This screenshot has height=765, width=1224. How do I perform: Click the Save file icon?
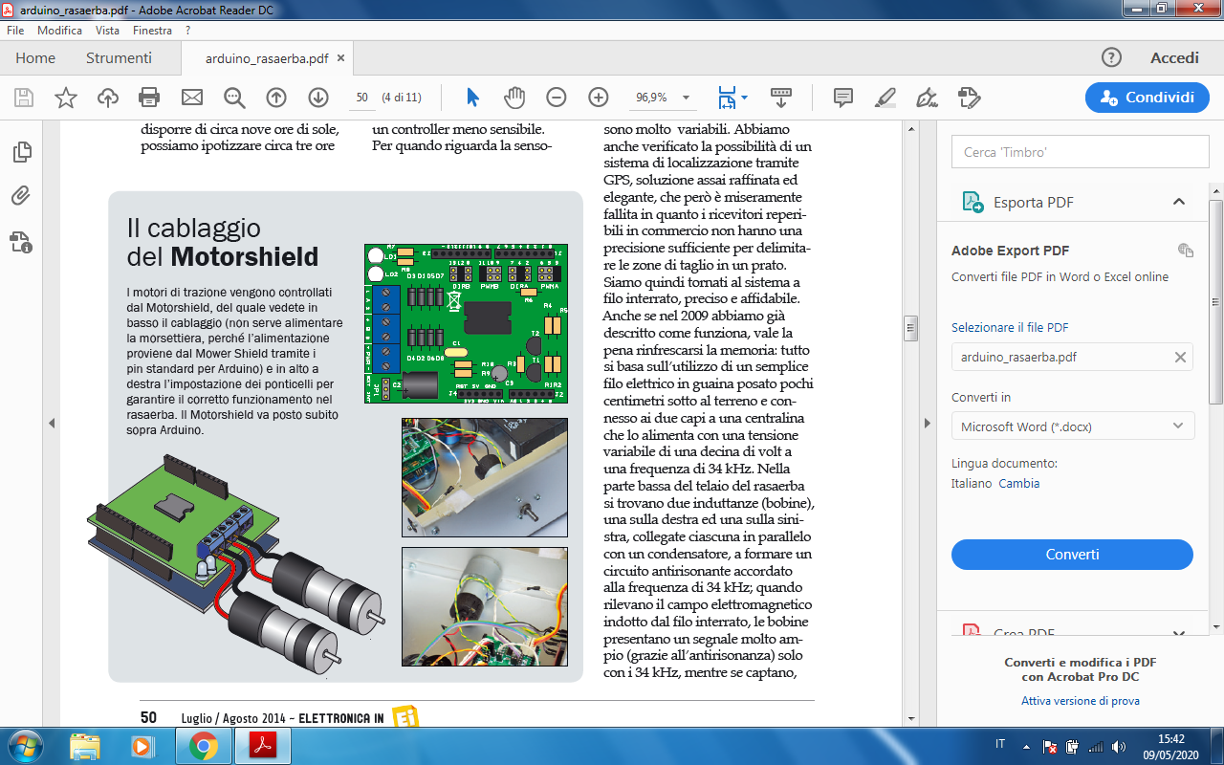click(x=24, y=98)
